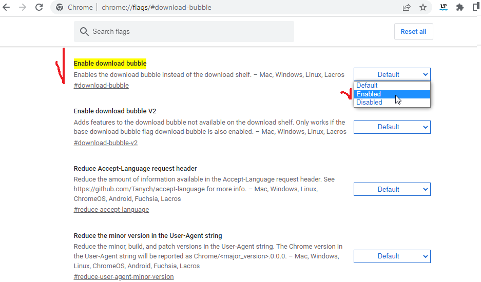Viewport: 481px width, 282px height.
Task: Open the #download-bubble-v2 anchor link
Action: point(106,143)
